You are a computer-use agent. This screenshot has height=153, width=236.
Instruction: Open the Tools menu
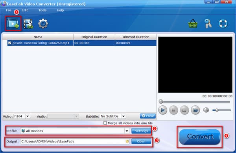pos(42,10)
